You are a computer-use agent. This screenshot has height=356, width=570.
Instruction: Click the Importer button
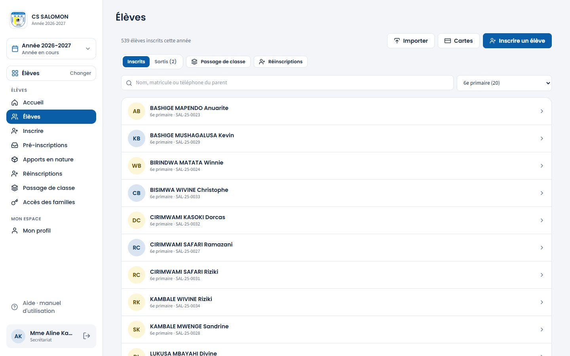pos(410,41)
